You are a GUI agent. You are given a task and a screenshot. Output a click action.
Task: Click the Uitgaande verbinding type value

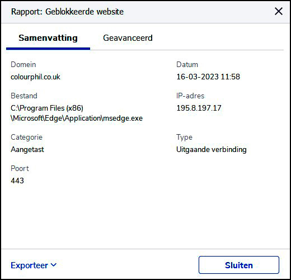tap(212, 150)
